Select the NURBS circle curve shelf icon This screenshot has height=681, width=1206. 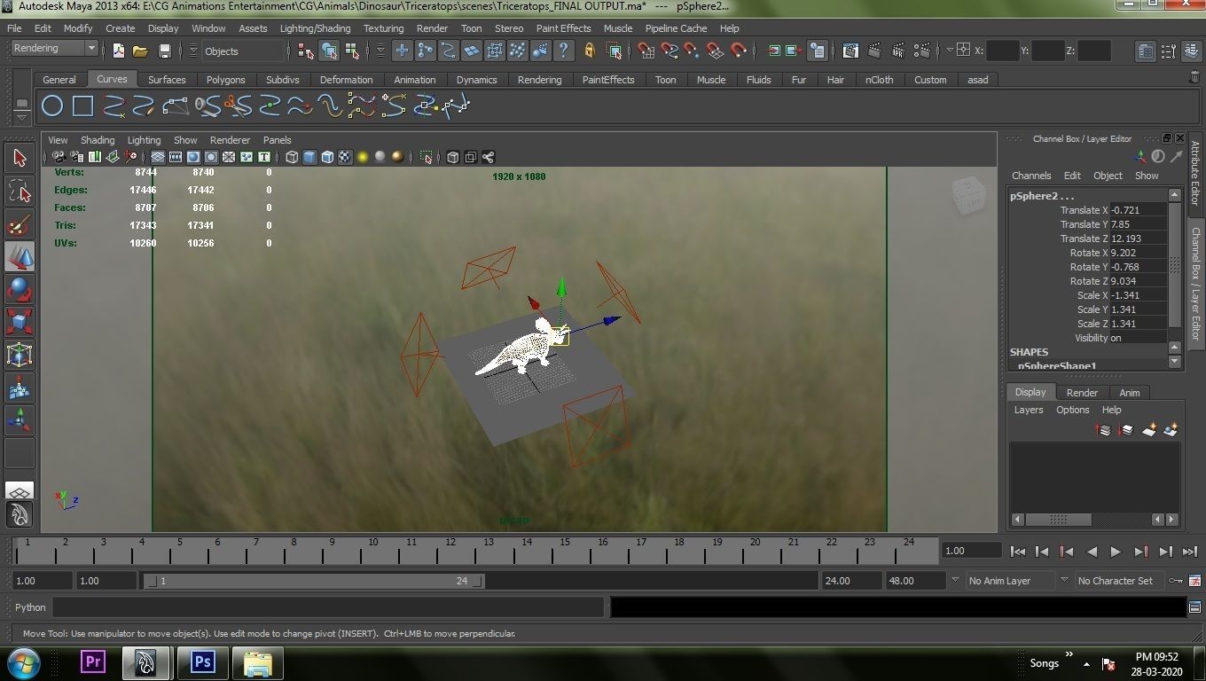point(52,106)
